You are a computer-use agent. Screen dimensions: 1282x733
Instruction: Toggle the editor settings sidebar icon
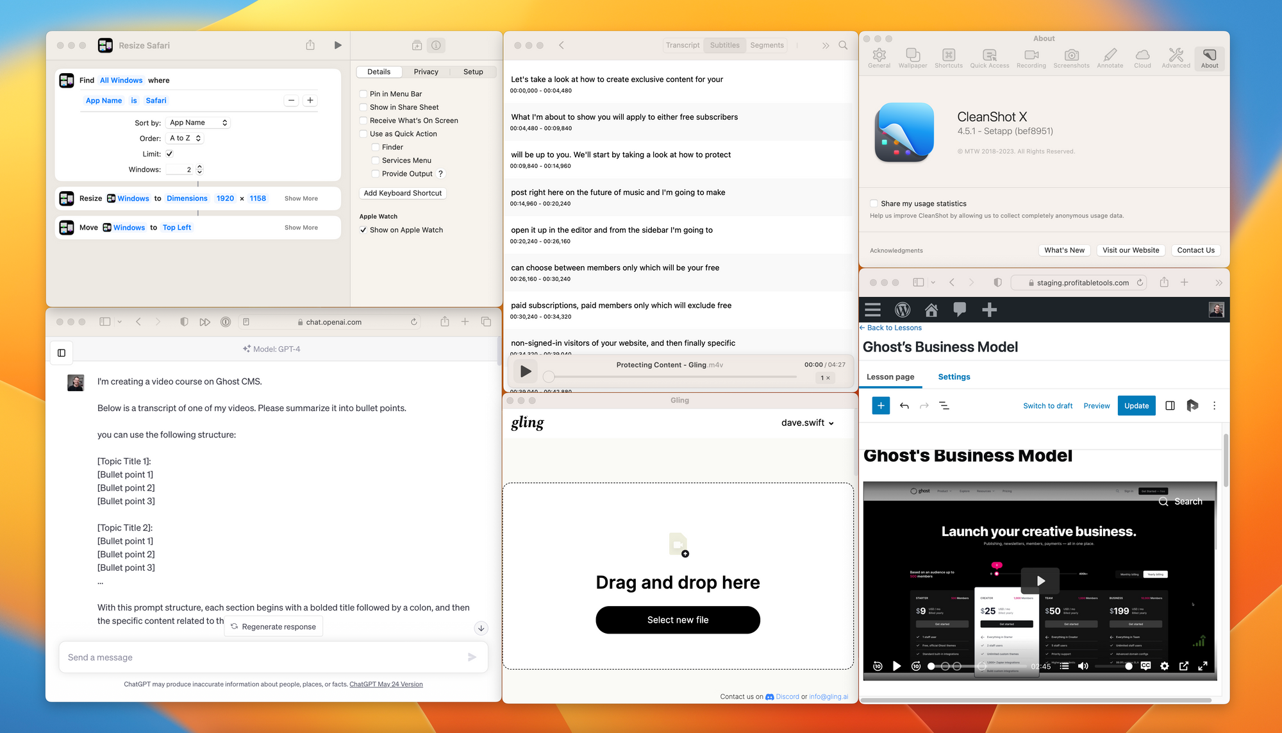[1170, 406]
